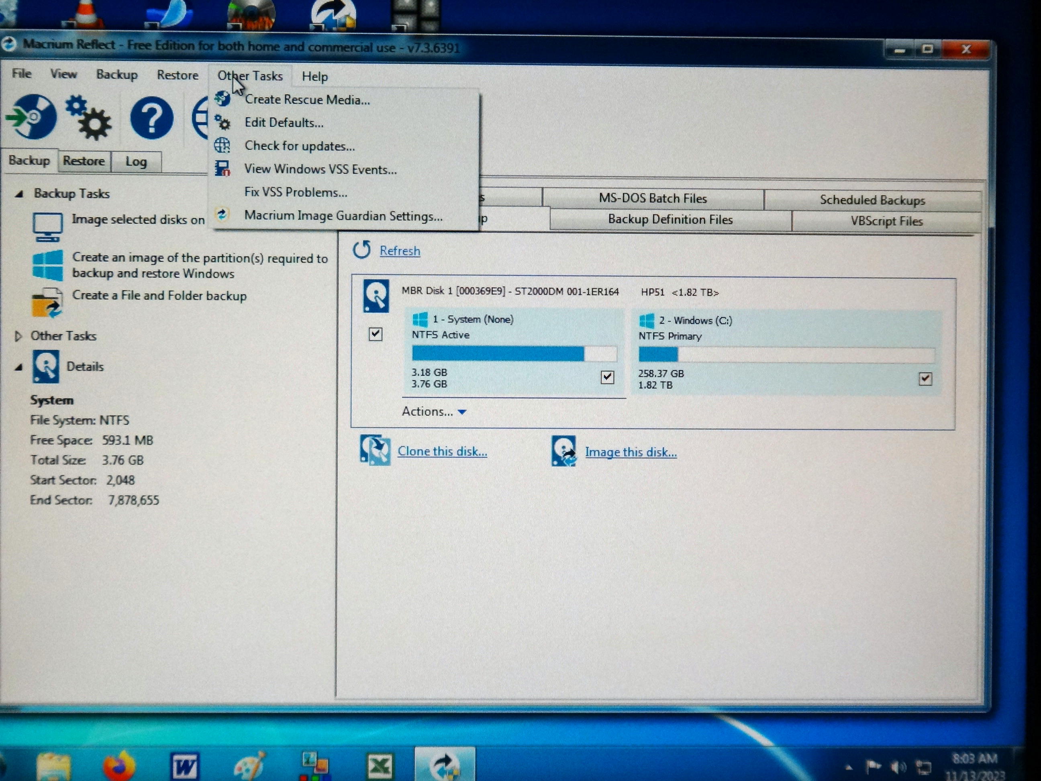
Task: Uncheck the 1 - System partition checkbox
Action: click(607, 377)
